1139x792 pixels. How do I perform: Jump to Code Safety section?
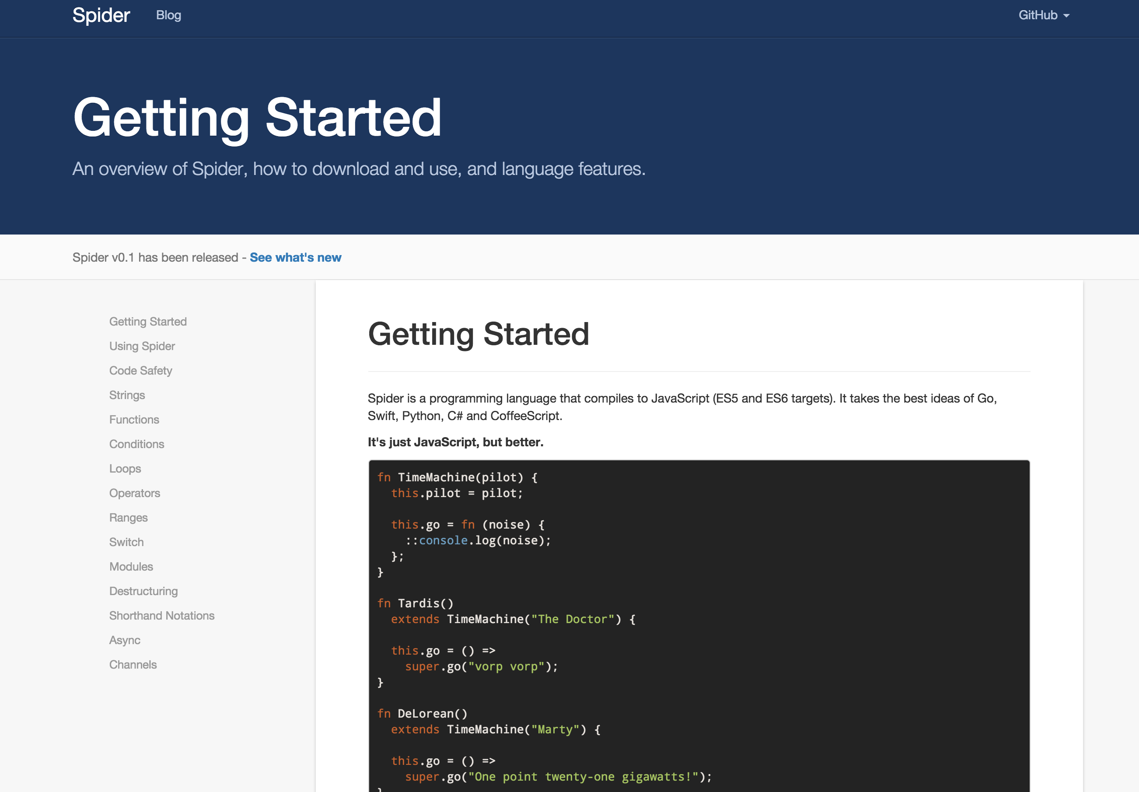140,371
